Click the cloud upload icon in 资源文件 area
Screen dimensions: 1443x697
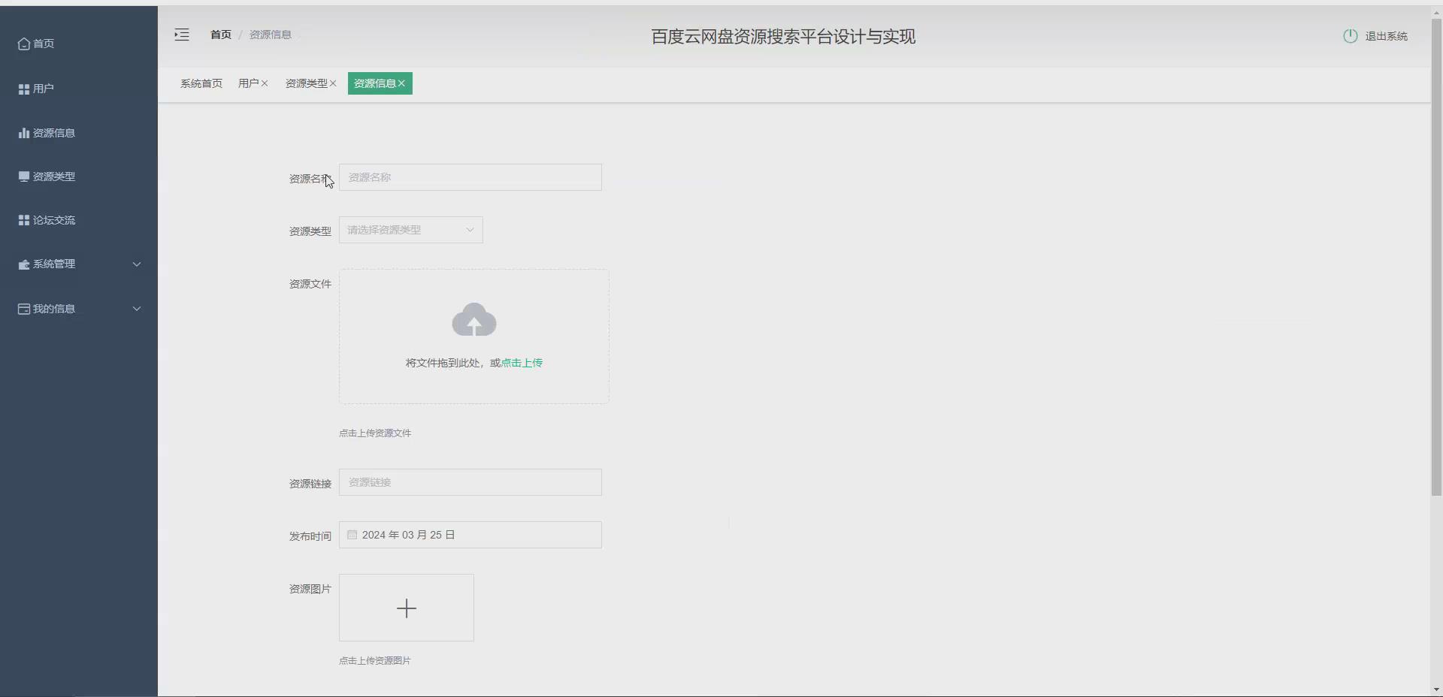[x=473, y=320]
